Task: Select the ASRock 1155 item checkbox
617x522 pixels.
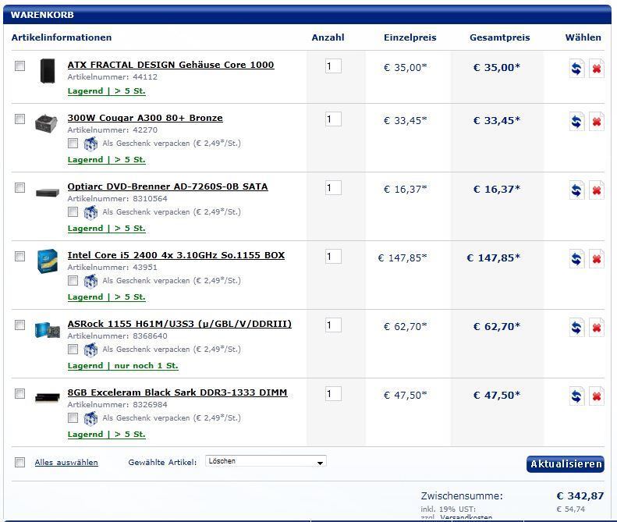Action: [20, 325]
